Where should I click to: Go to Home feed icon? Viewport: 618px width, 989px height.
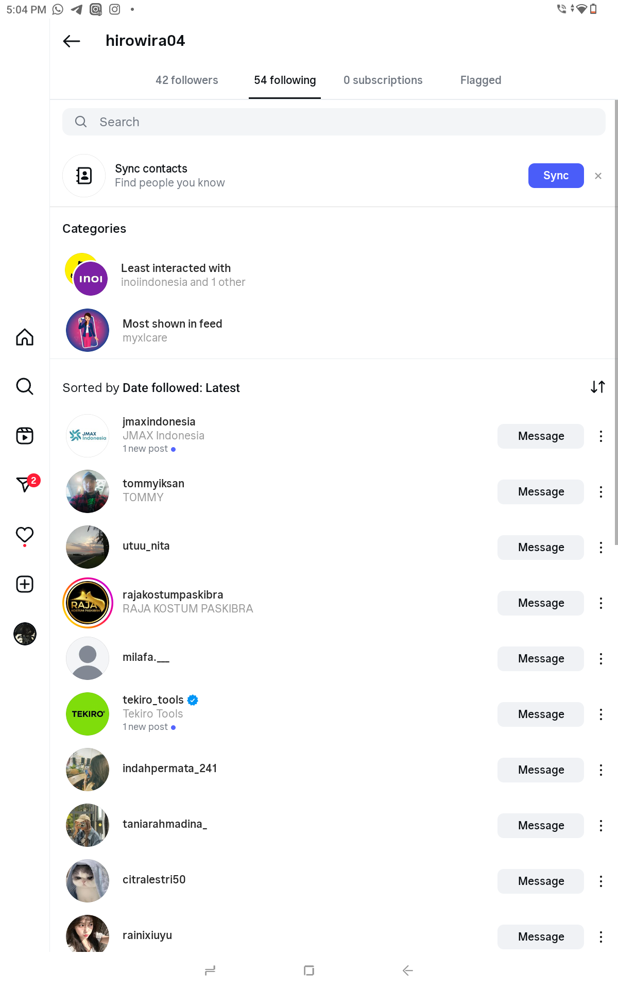click(25, 337)
